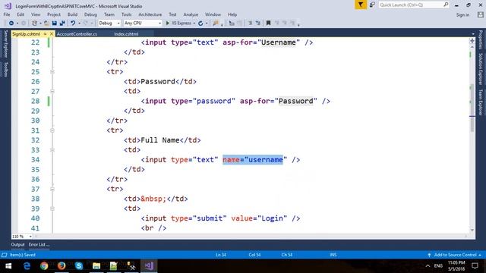The width and height of the screenshot is (486, 273).
Task: Open the Undo history dropdown arrow
Action: (79, 24)
